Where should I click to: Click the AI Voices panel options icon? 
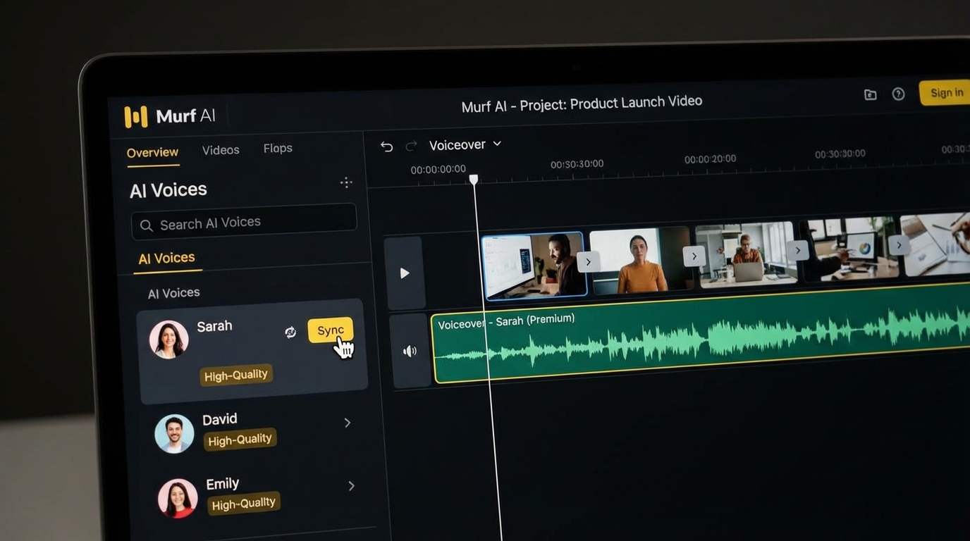346,182
